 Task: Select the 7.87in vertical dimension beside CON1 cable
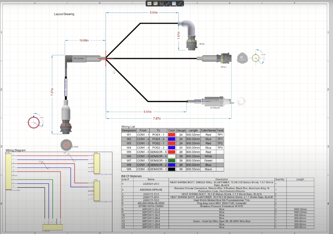click(52, 92)
